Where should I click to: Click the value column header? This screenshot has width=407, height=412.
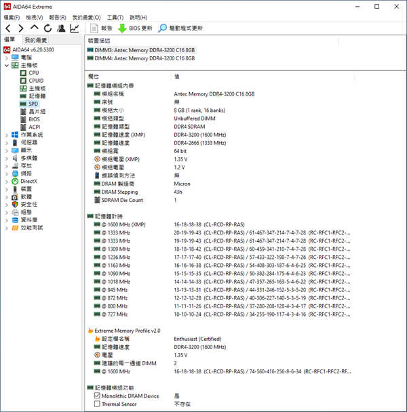coord(176,77)
